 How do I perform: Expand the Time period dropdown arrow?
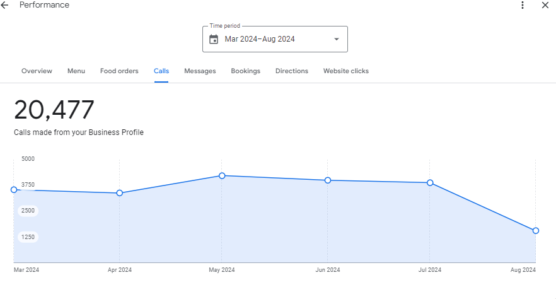coord(336,39)
